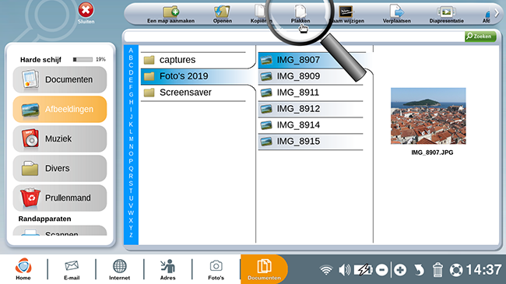Select the file IMG_8911
The width and height of the screenshot is (506, 284).
click(311, 93)
